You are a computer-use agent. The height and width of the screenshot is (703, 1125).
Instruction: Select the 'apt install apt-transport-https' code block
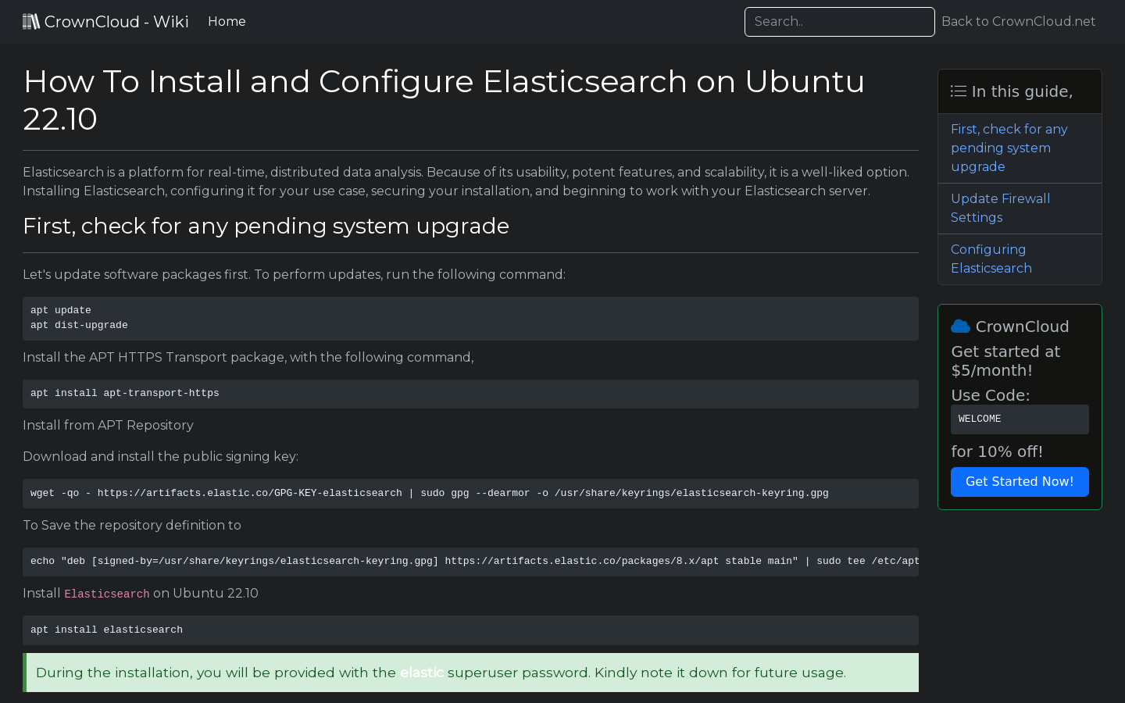point(470,393)
